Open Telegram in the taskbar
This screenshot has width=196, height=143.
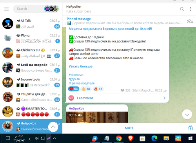pyautogui.click(x=95, y=138)
